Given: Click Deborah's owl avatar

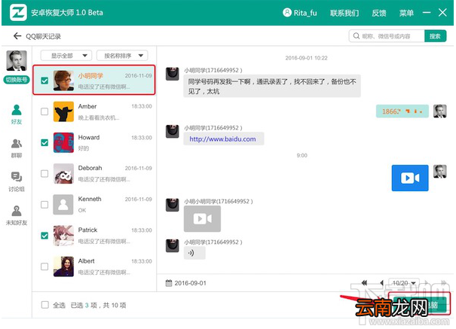Looking at the screenshot, I should click(63, 174).
